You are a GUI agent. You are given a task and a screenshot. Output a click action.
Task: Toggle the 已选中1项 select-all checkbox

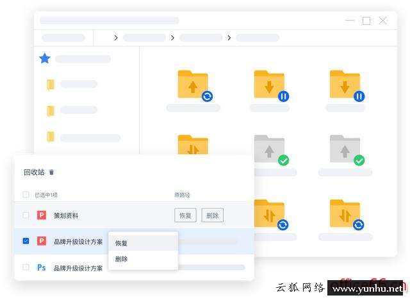click(26, 195)
